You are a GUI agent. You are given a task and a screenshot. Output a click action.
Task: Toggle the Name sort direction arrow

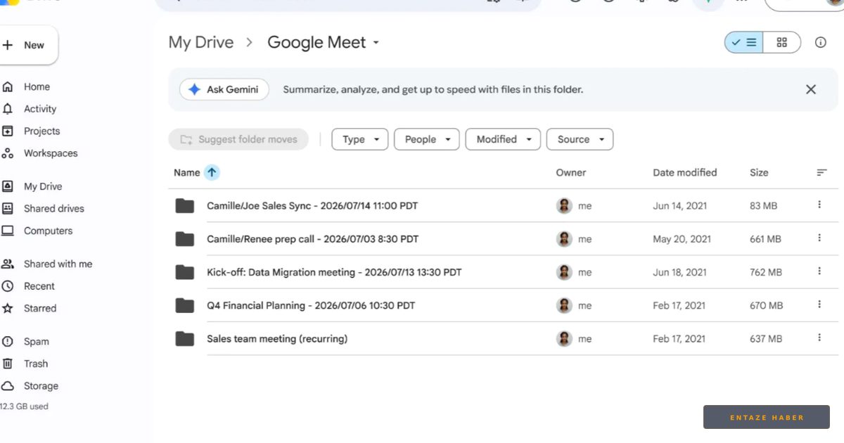[212, 172]
